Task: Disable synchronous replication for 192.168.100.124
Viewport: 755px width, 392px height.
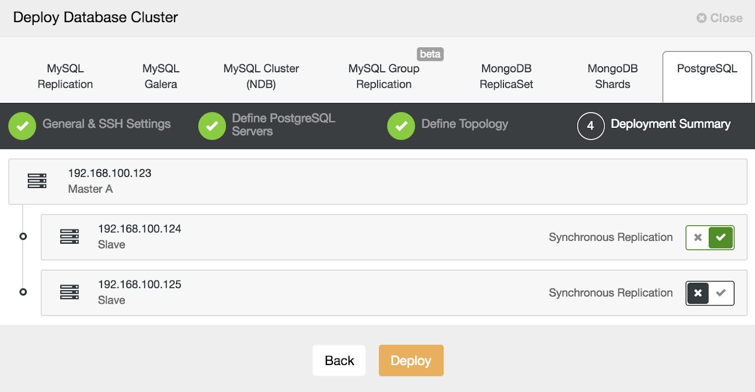Action: pyautogui.click(x=698, y=238)
